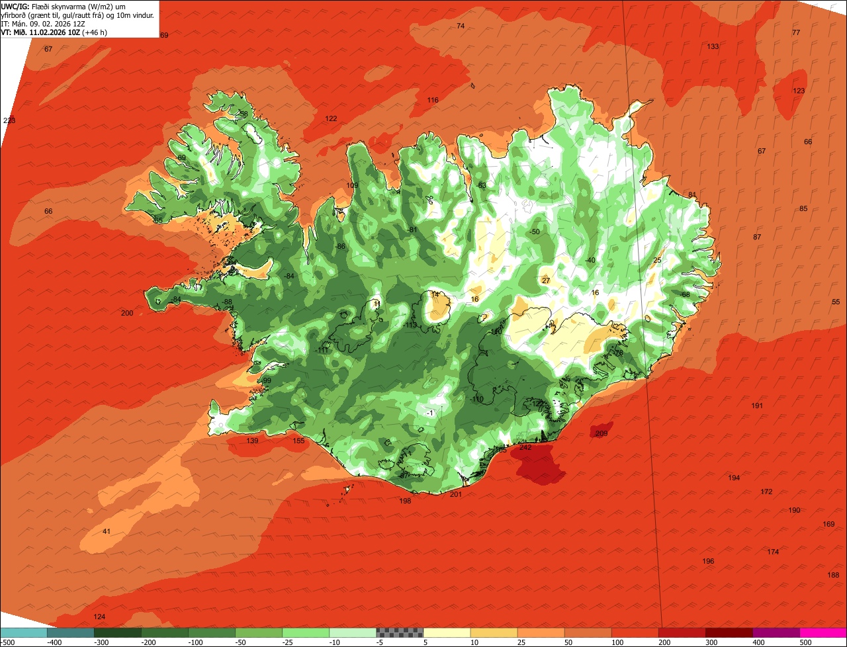
Task: Click the ocean value "155"
Action: [298, 441]
